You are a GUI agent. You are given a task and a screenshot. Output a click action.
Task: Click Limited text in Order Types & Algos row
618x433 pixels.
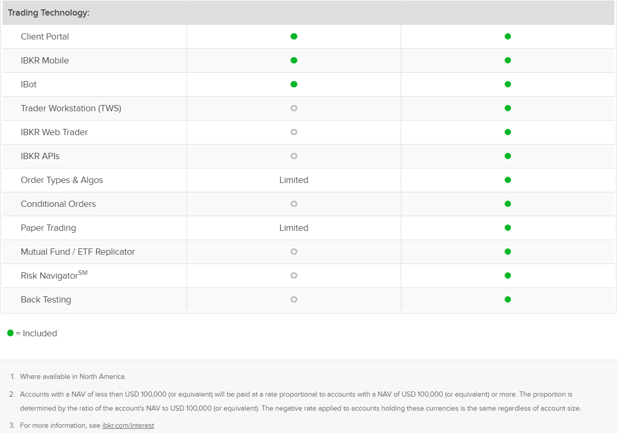pos(294,180)
